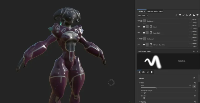The width and height of the screenshot is (200, 103).
Task: Select the mask of Chrome Blue Tint layer
Action: coord(151,44)
